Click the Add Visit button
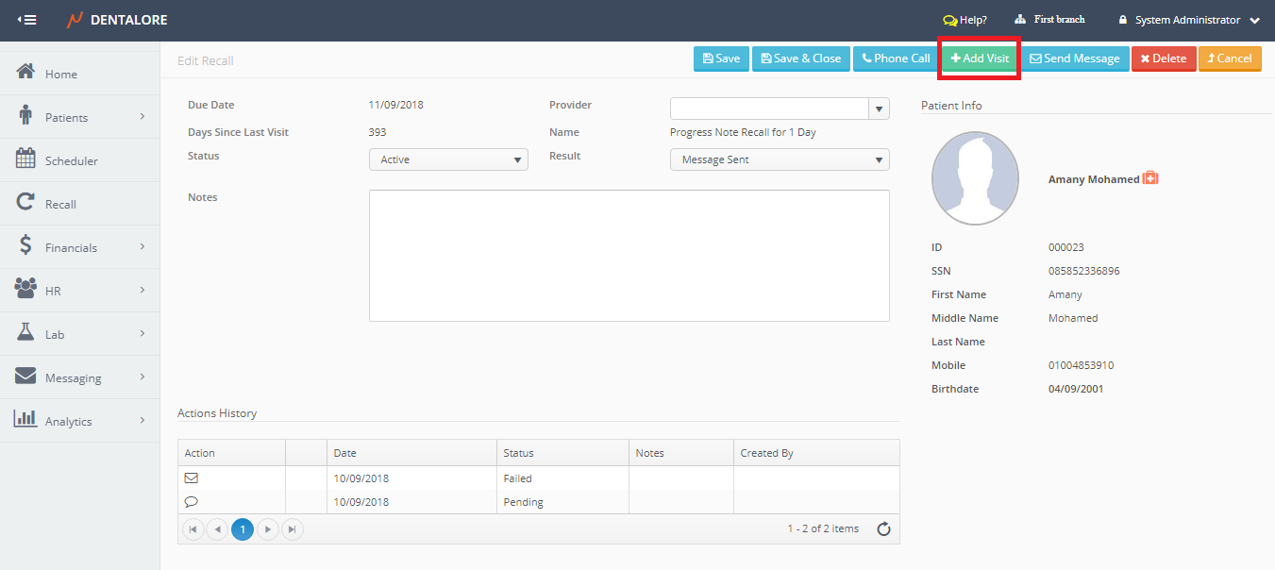Screen dimensions: 1275x570 pyautogui.click(x=980, y=59)
